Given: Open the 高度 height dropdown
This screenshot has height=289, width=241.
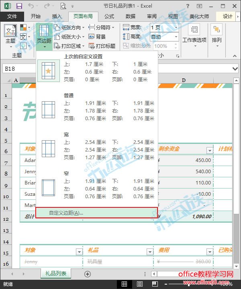Looking at the screenshot, I should pos(176,37).
